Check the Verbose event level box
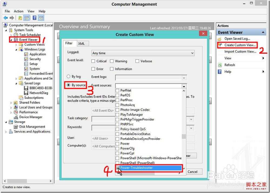 [x=137, y=61]
